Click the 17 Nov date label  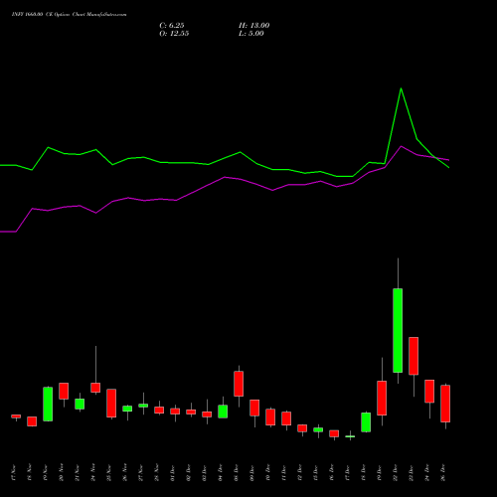coord(14,472)
